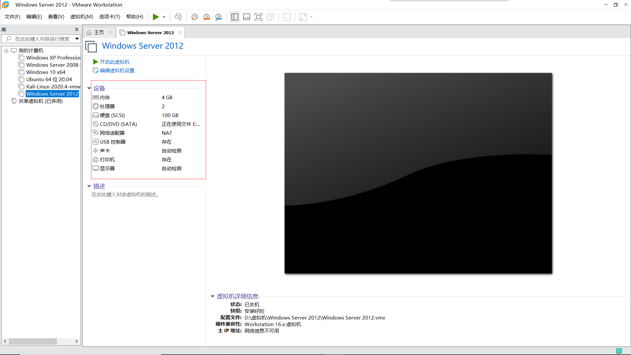Click the library scroll left arrow
The height and width of the screenshot is (355, 631).
5,342
